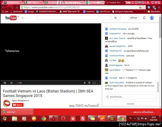Click Ta Wee chat avatar
162x127 pixels.
click(106, 60)
